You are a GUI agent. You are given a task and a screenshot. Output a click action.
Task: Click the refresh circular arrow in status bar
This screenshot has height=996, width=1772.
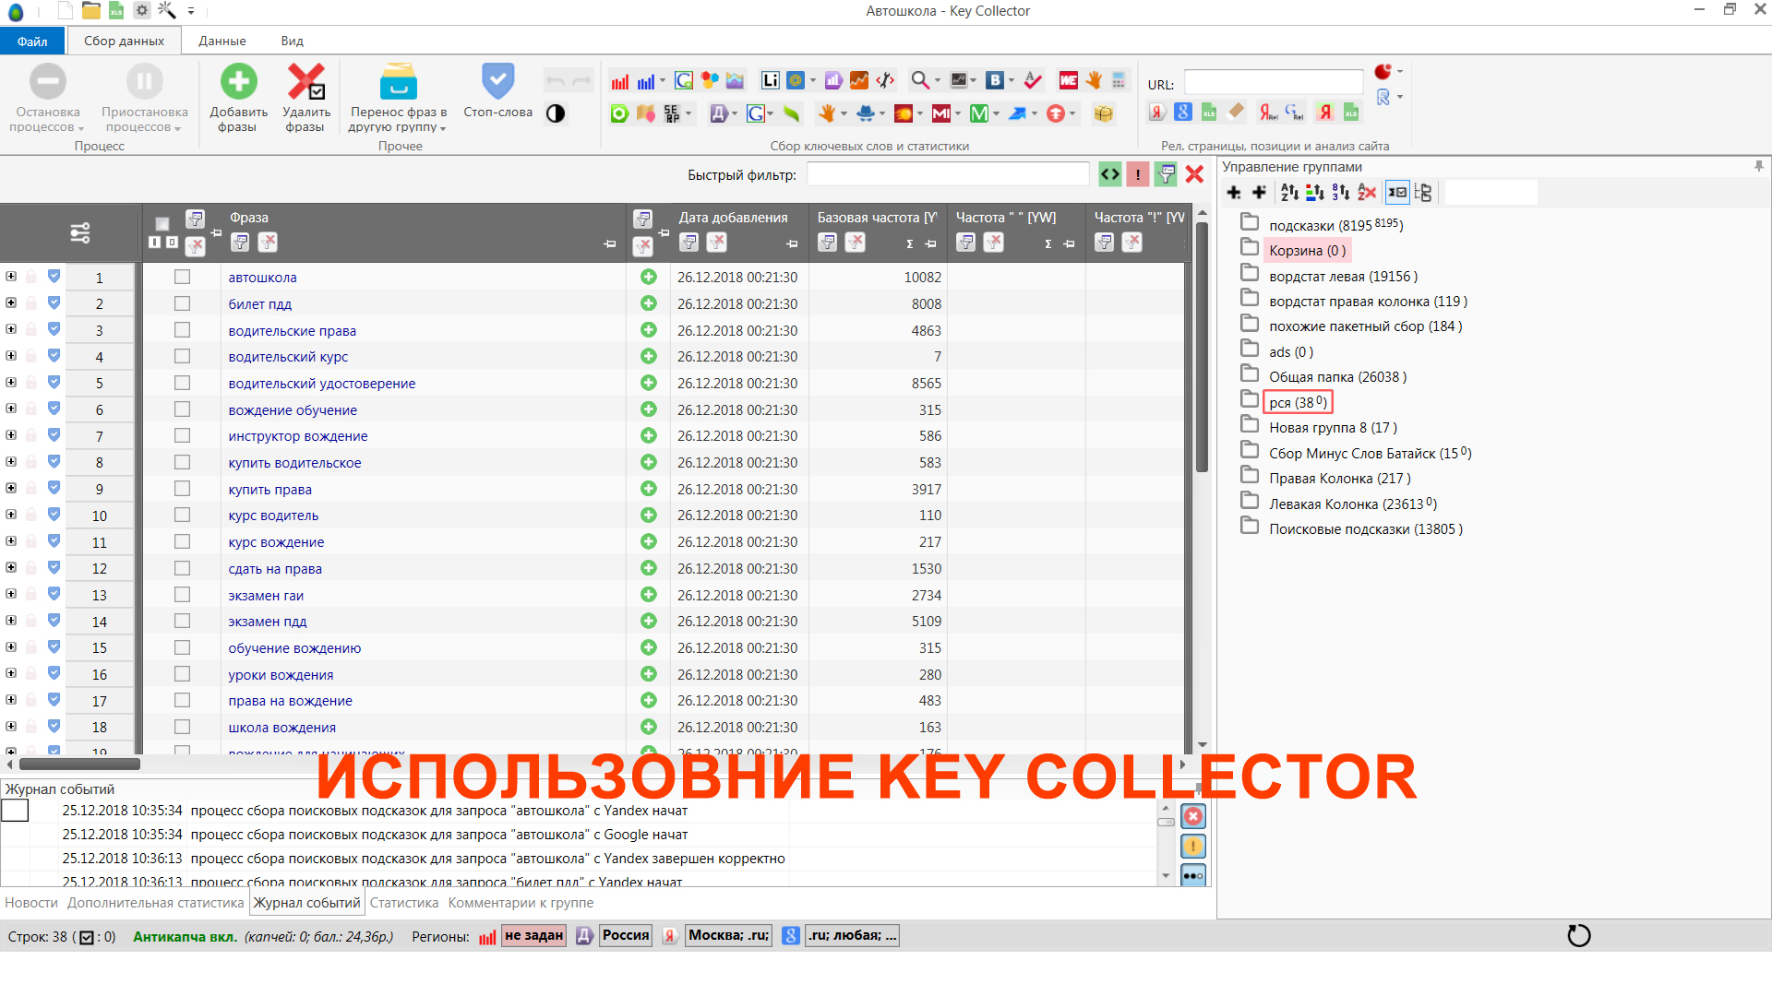1579,936
